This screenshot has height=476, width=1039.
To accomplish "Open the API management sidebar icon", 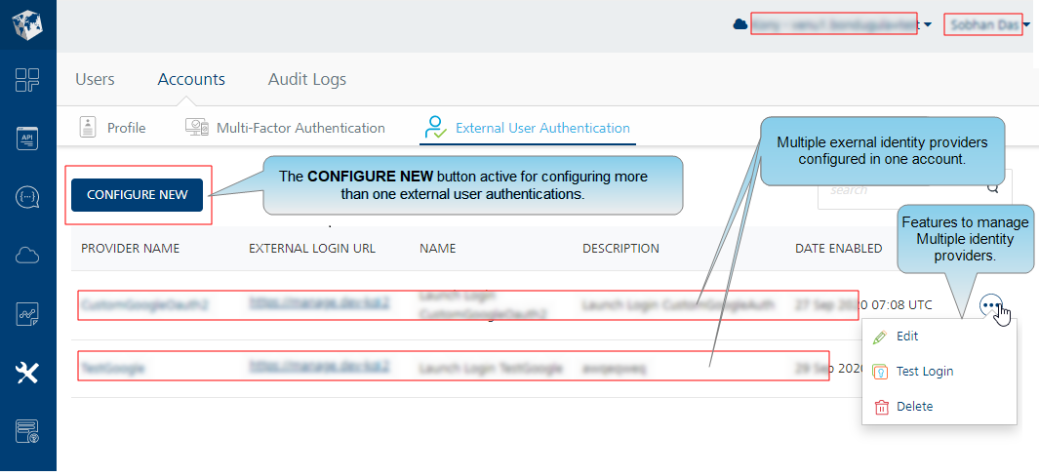I will click(x=27, y=138).
